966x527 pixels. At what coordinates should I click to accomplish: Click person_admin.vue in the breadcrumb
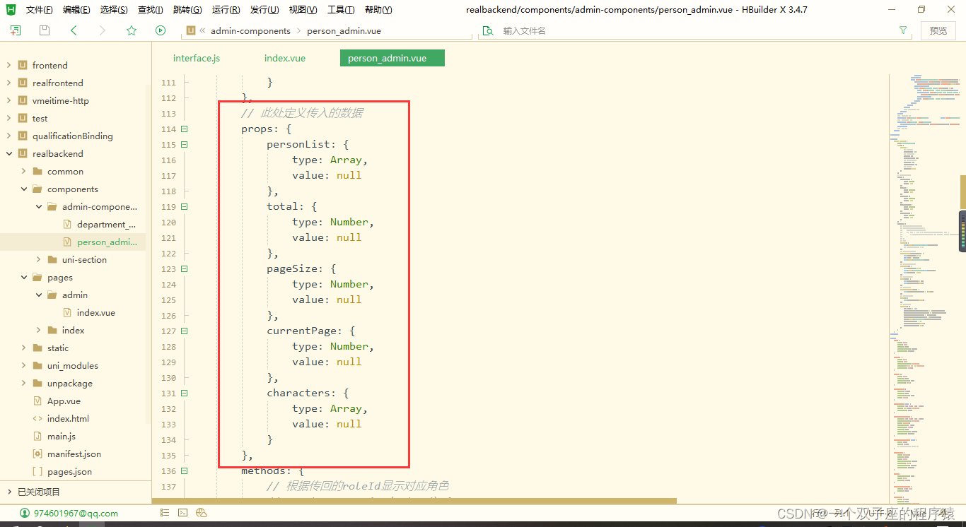coord(344,31)
